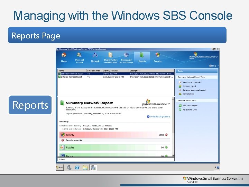Open Backup and Server Storage page
Viewport: 249px width, 187px height.
126,58
